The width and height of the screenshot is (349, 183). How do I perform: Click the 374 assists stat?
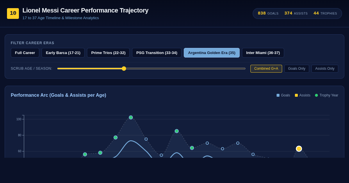296,13
